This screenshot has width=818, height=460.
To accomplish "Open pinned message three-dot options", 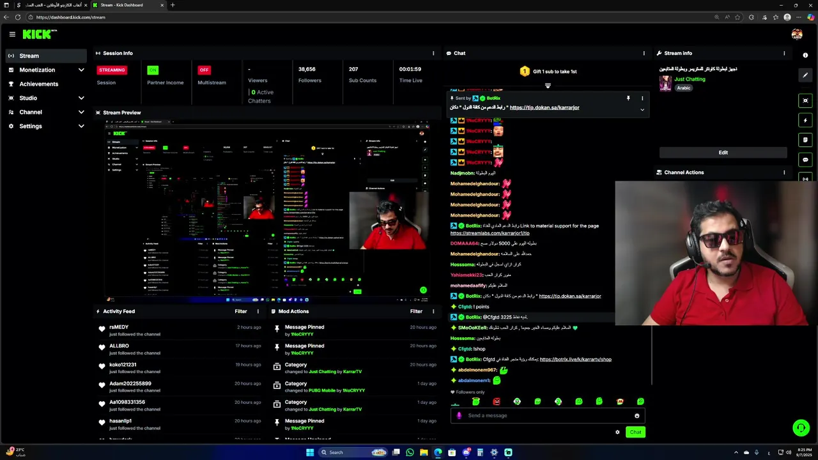I will 642,98.
